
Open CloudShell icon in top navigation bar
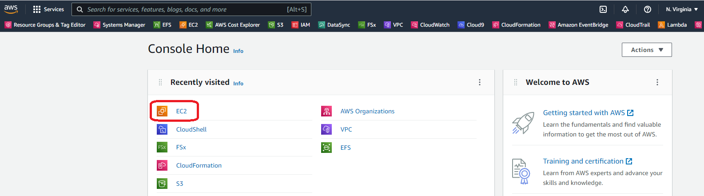pyautogui.click(x=603, y=9)
